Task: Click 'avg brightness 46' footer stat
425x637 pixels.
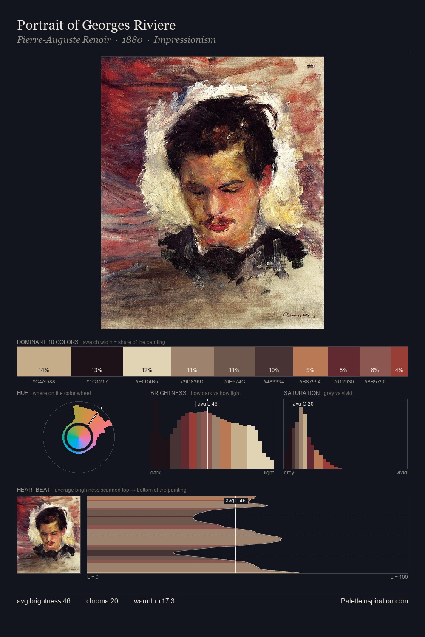Action: click(x=44, y=601)
